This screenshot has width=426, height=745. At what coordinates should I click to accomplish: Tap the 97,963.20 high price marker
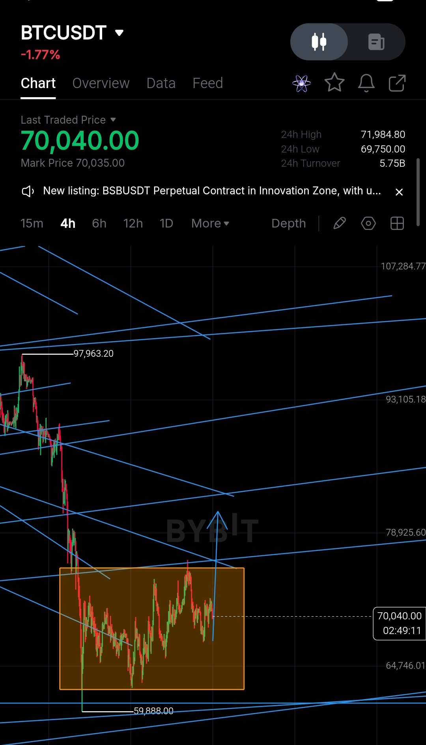(x=93, y=354)
